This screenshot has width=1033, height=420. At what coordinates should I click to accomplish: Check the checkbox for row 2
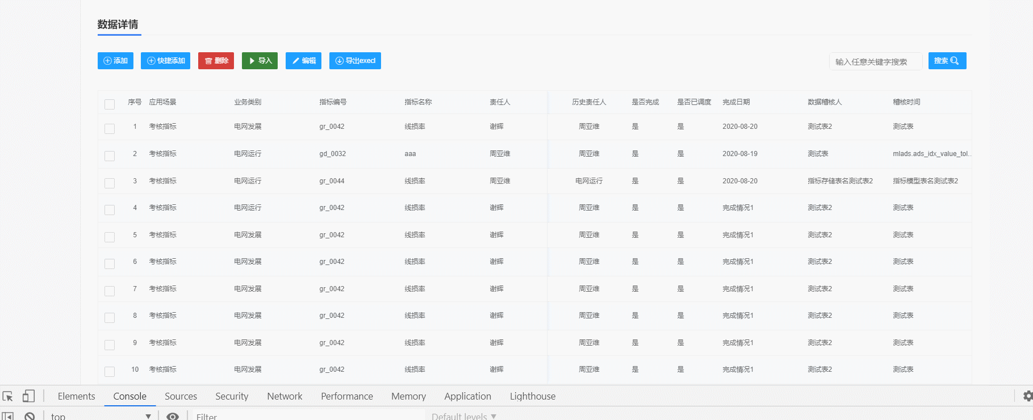110,156
